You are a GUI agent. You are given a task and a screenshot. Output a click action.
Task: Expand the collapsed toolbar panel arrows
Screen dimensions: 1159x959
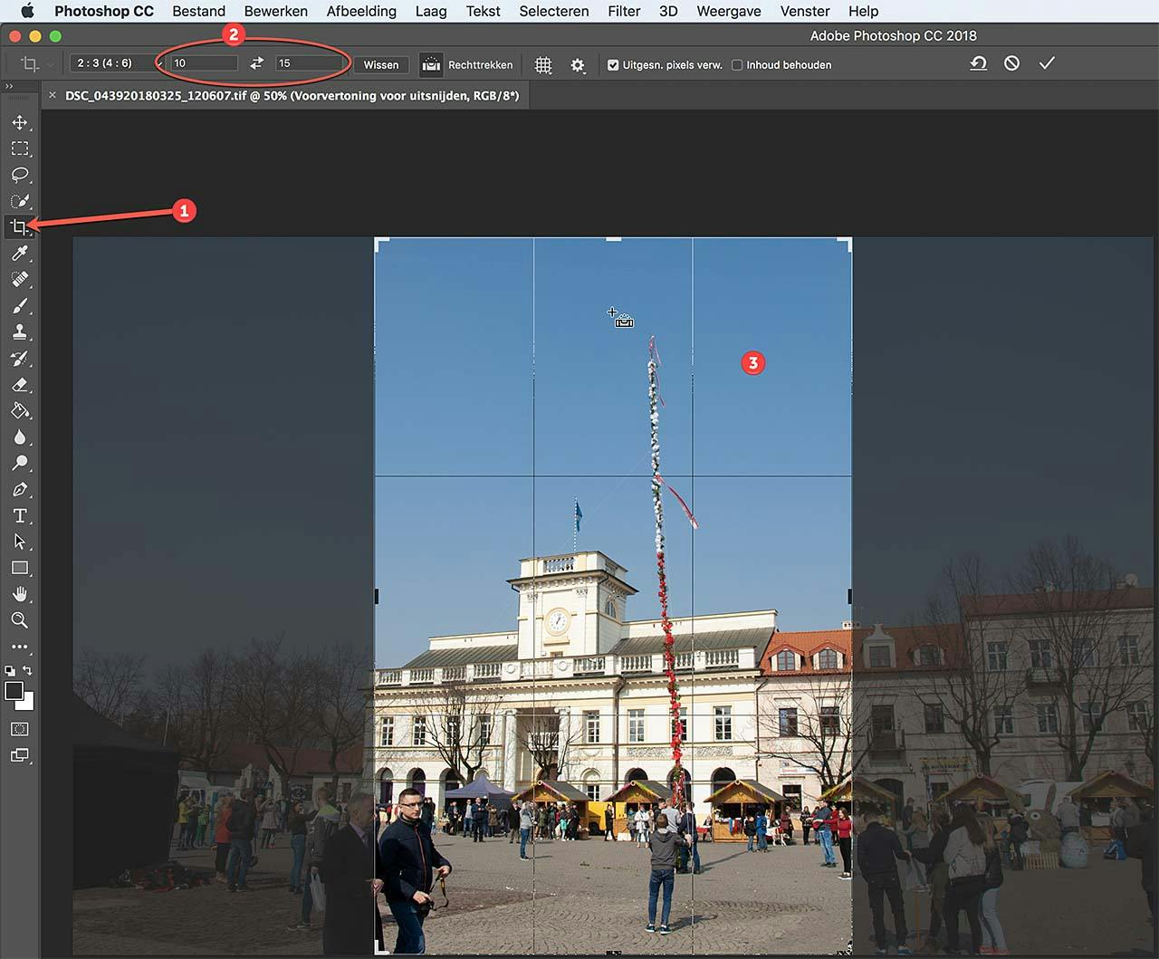pyautogui.click(x=9, y=87)
